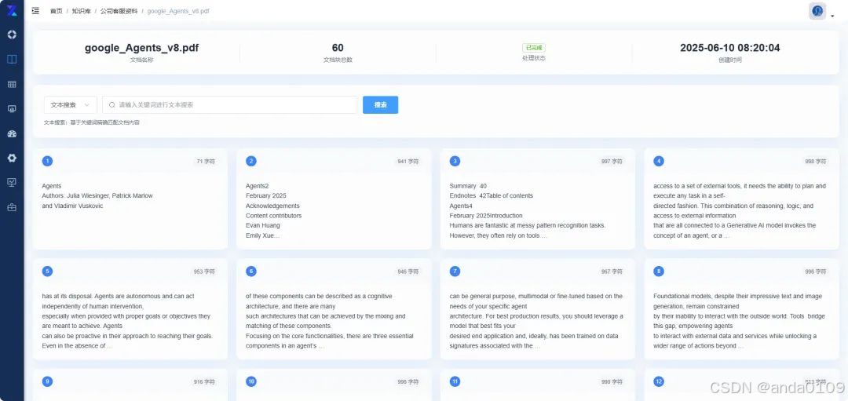The height and width of the screenshot is (401, 848).
Task: Toggle the sidebar collapse menu icon
Action: [x=35, y=11]
